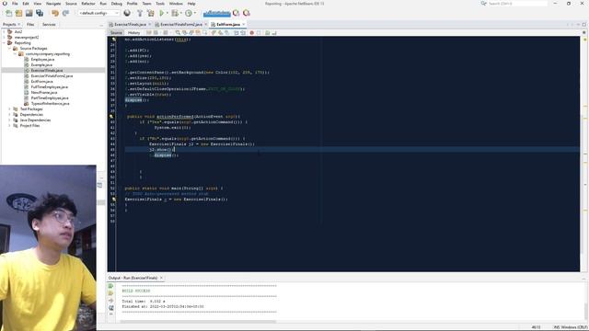Select TypesofInheritance.java in project tree

coord(50,104)
